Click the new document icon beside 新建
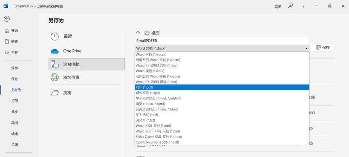 tap(7, 42)
